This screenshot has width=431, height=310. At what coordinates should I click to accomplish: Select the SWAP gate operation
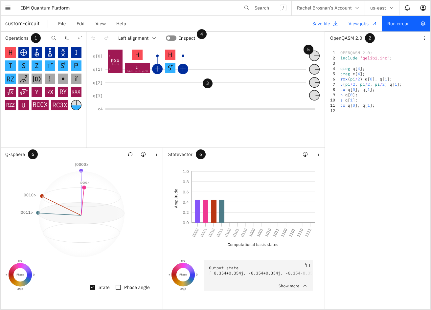click(x=63, y=53)
